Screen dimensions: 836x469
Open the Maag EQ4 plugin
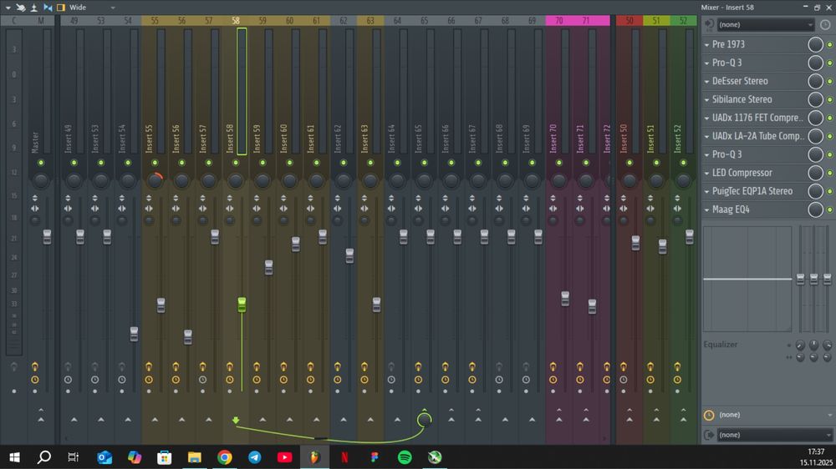coord(731,209)
